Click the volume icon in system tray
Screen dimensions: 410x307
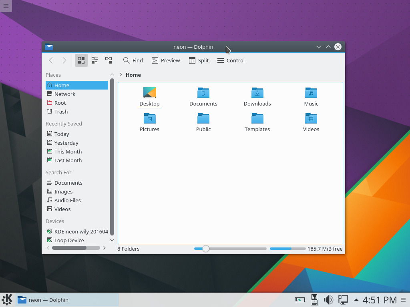click(x=329, y=299)
